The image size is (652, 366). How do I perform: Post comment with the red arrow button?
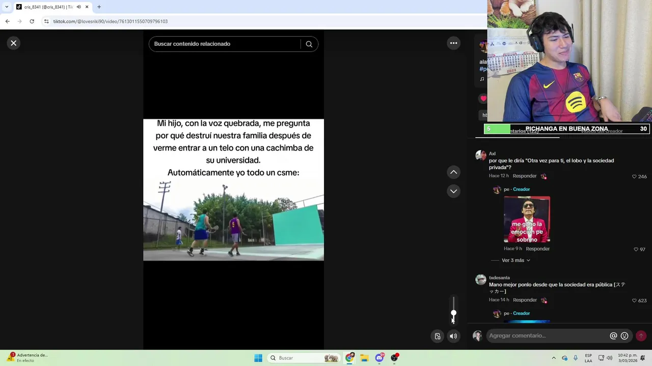point(641,335)
